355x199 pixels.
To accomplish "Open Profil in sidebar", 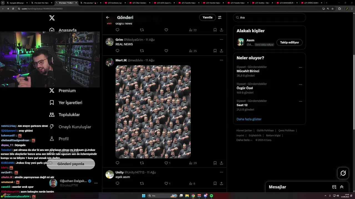I will (59, 139).
